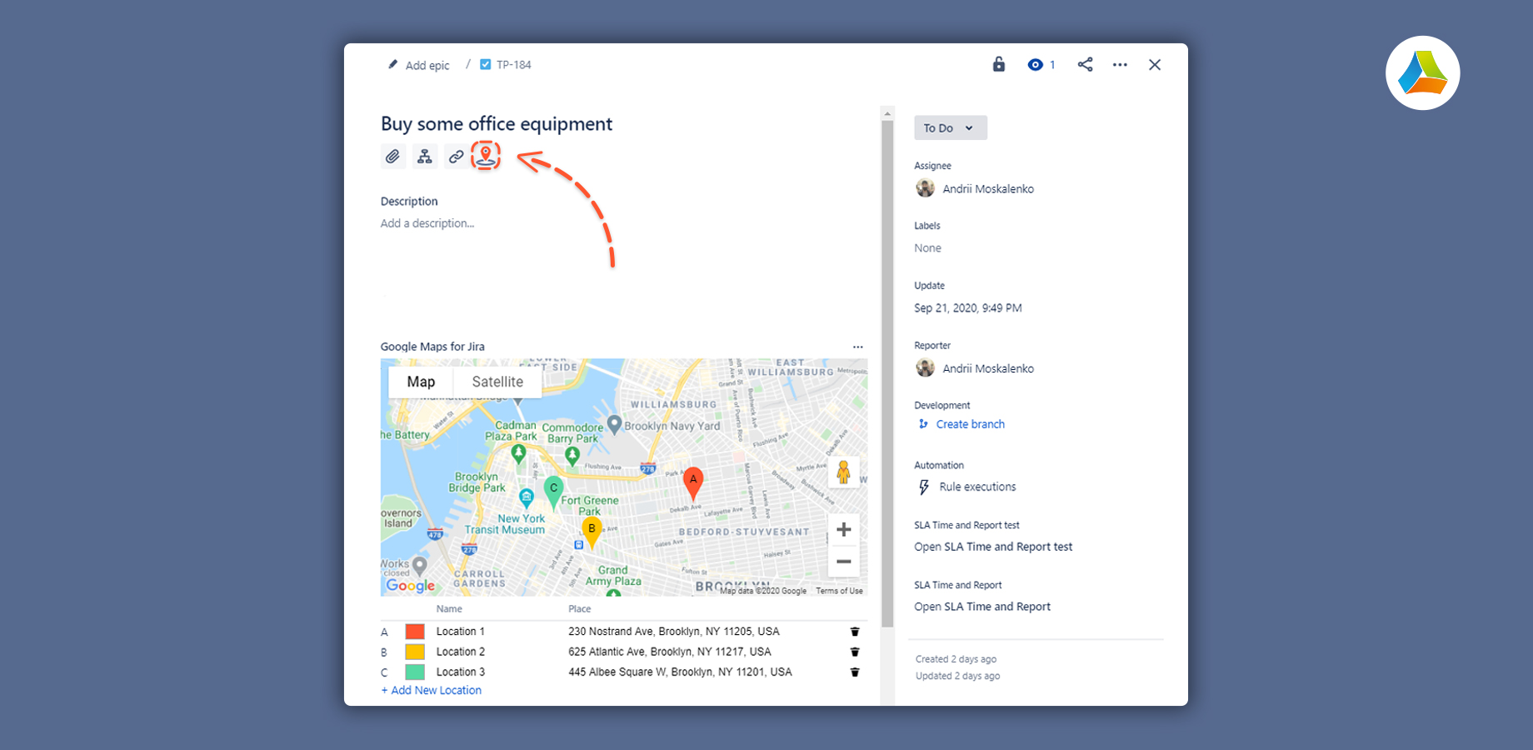The height and width of the screenshot is (750, 1533).
Task: Click the attachment paperclip icon
Action: click(393, 157)
